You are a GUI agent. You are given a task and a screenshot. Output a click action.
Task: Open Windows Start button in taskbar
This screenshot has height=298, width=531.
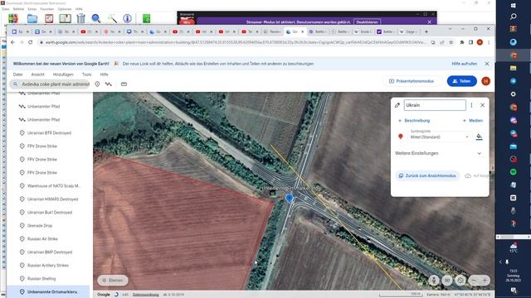(513, 6)
